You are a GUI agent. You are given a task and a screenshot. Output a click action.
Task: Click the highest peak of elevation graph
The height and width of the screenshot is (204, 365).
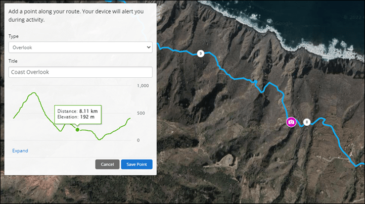34,93
